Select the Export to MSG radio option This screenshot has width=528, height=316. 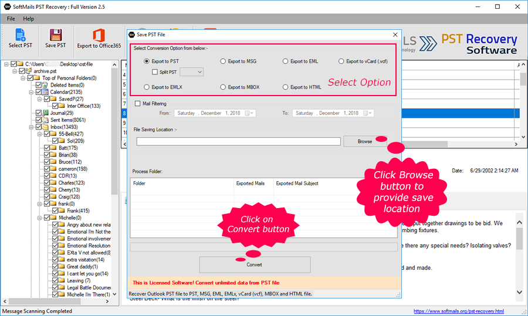coord(223,61)
